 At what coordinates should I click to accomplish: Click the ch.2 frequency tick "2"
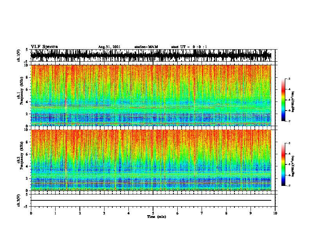tap(27, 178)
